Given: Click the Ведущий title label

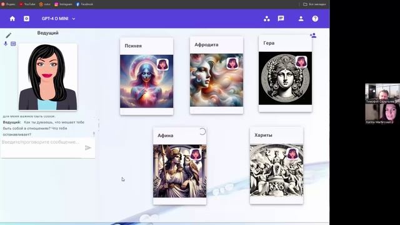Looking at the screenshot, I should click(47, 33).
